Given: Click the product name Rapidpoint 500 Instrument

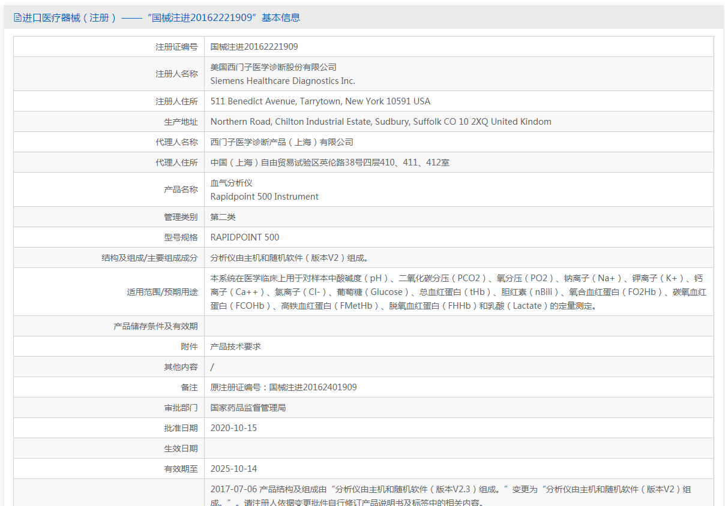Looking at the screenshot, I should coord(264,197).
